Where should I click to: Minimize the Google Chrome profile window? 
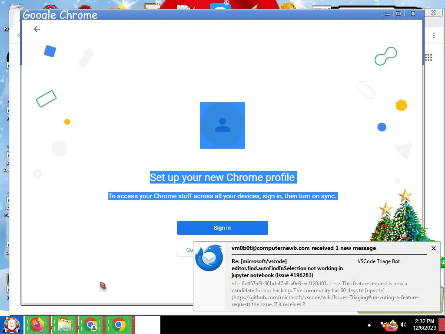coord(387,13)
